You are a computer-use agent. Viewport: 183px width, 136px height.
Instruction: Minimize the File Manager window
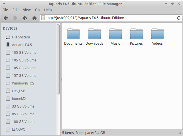[166, 4]
